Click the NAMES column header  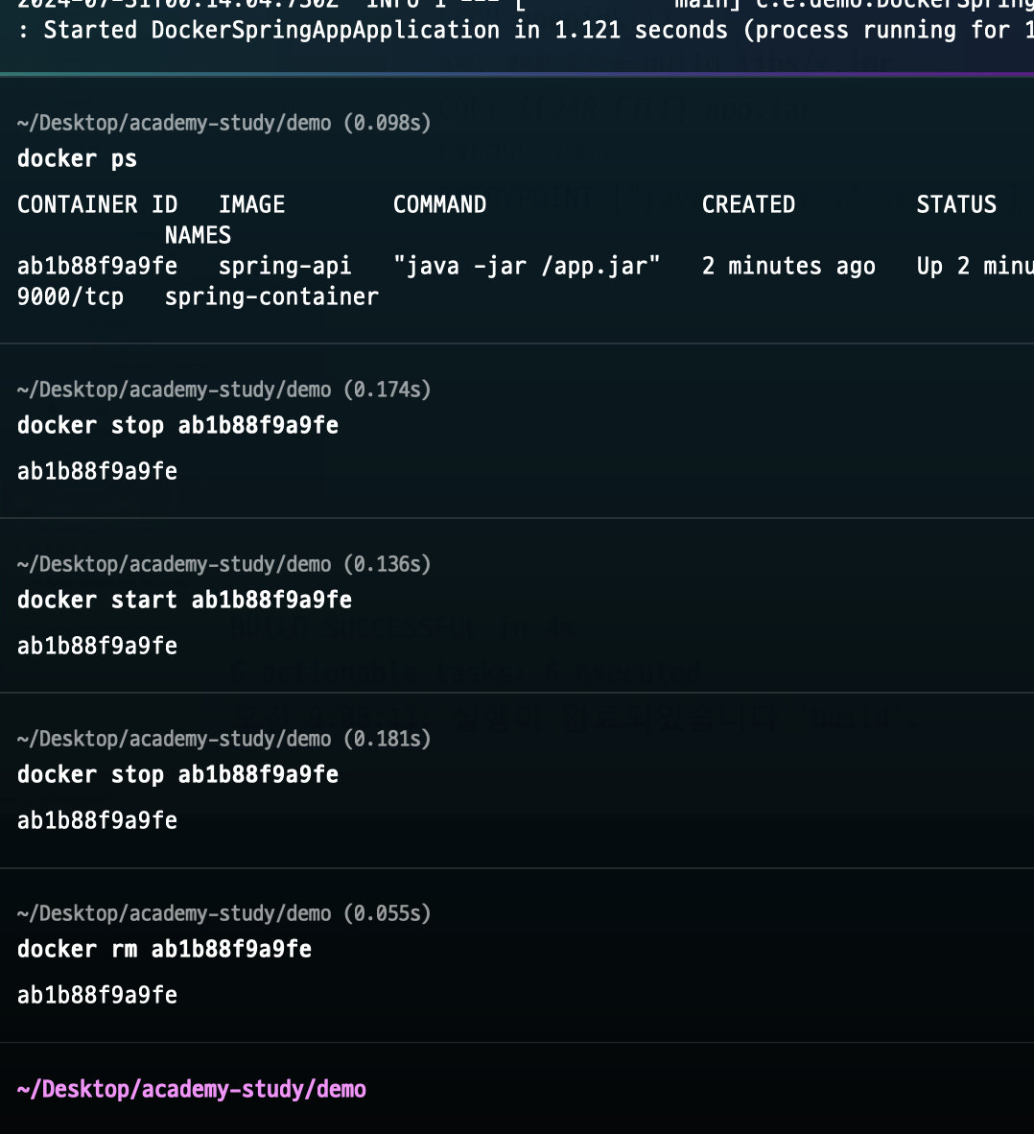tap(198, 235)
